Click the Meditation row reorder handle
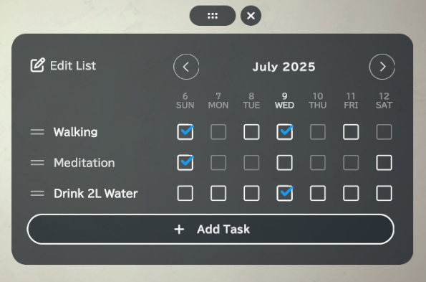The height and width of the screenshot is (282, 426). point(37,163)
